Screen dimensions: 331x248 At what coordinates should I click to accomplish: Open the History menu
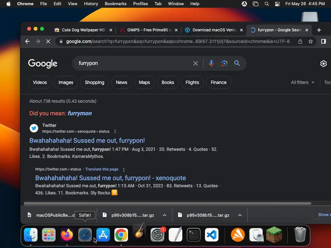pos(91,4)
